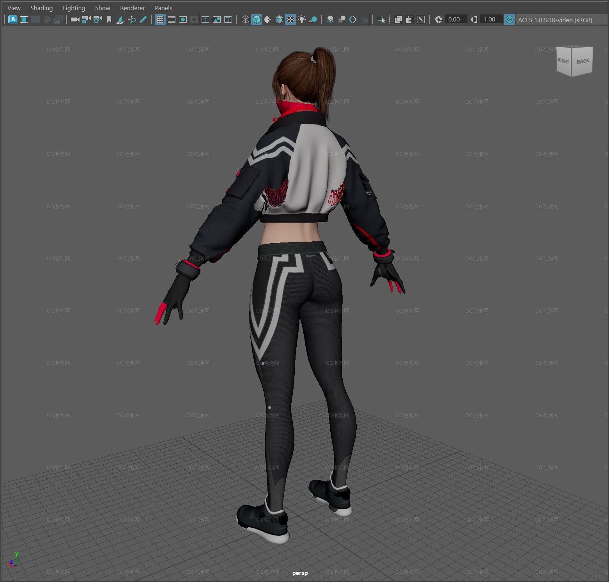Viewport: 609px width, 582px height.
Task: Toggle the Film Gate icon
Action: tap(171, 19)
